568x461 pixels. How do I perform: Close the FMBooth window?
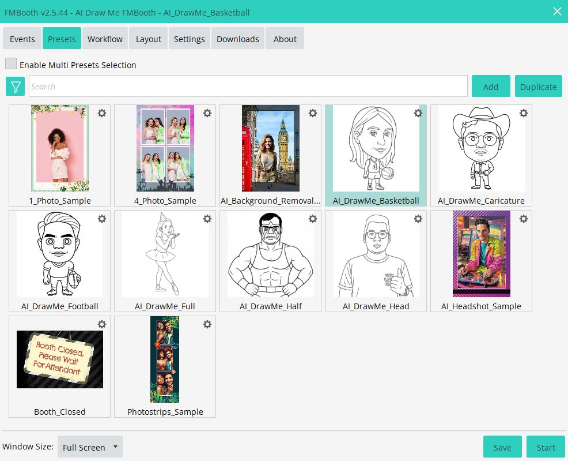tap(557, 12)
